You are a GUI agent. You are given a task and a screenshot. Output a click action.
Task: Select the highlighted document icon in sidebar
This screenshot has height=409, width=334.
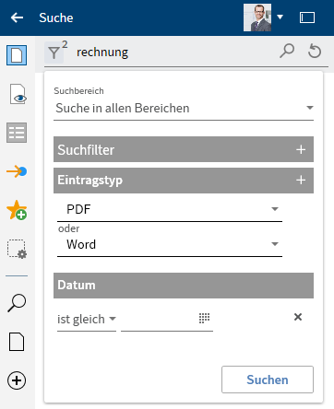[x=17, y=55]
